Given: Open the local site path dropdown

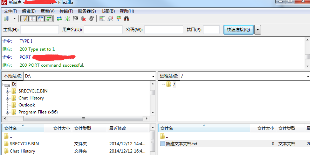Looking at the screenshot, I should pyautogui.click(x=153, y=76).
